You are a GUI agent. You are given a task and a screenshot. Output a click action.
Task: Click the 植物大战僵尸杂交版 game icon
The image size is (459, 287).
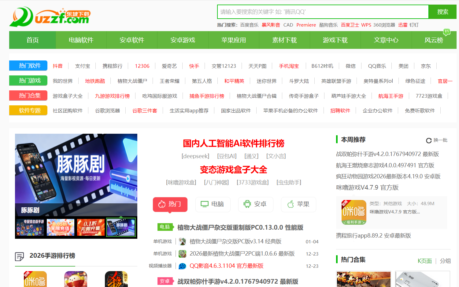point(183,242)
